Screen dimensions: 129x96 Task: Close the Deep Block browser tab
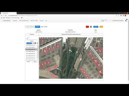click(x=16, y=13)
